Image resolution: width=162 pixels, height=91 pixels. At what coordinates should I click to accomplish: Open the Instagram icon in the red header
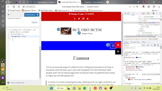(83, 19)
